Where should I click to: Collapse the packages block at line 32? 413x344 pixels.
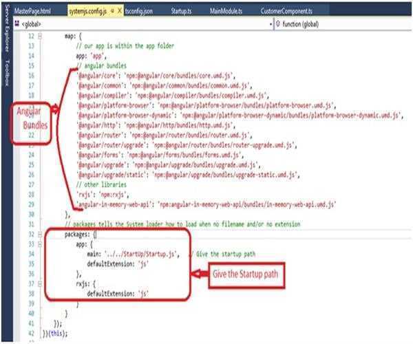tap(40, 235)
